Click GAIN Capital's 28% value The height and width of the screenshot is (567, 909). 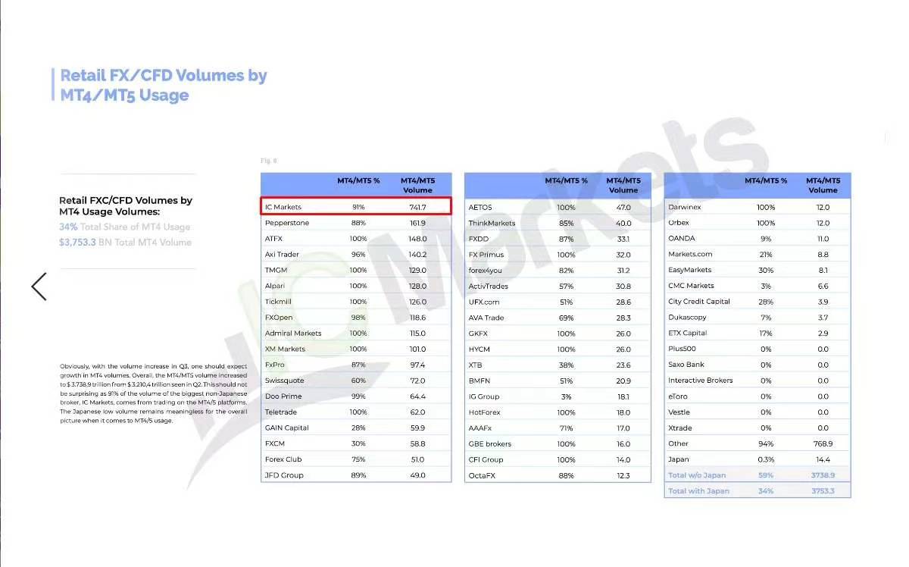pos(358,428)
